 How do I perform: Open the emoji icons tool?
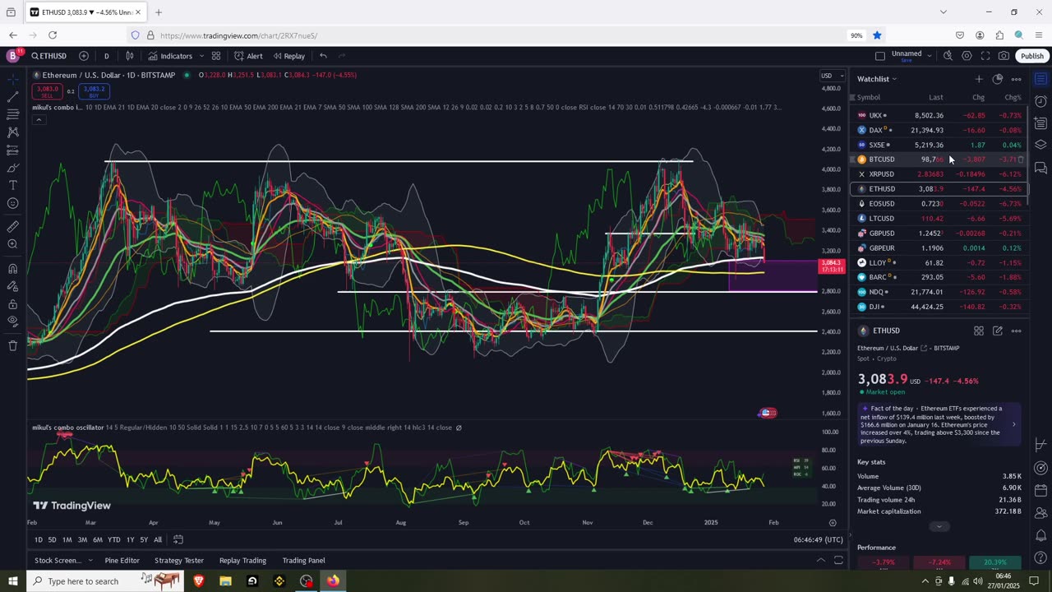pyautogui.click(x=12, y=204)
